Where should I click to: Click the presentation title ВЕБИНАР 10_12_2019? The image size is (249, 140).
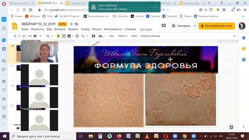tap(39, 24)
